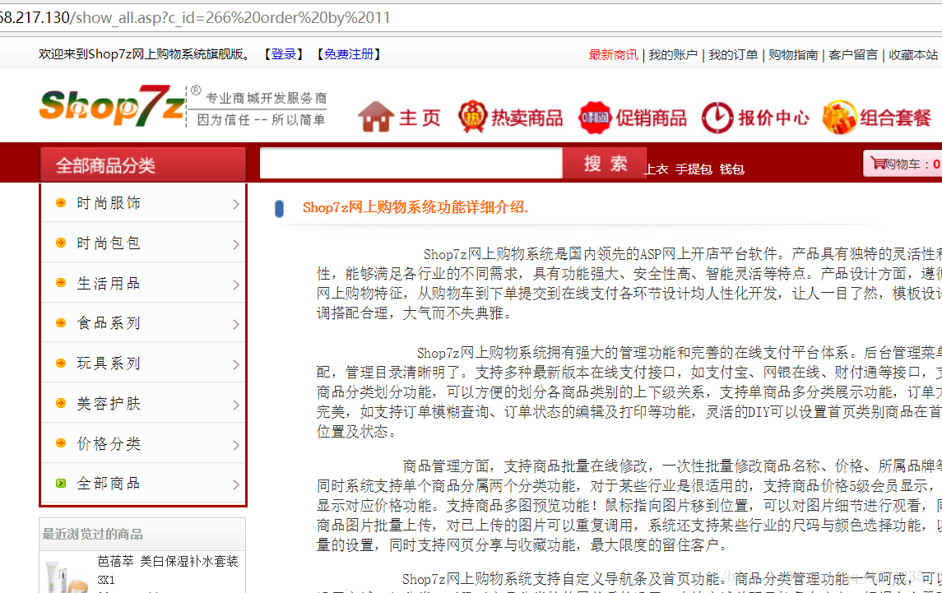Go to 主页 in navigation
This screenshot has height=593, width=942.
tap(420, 118)
